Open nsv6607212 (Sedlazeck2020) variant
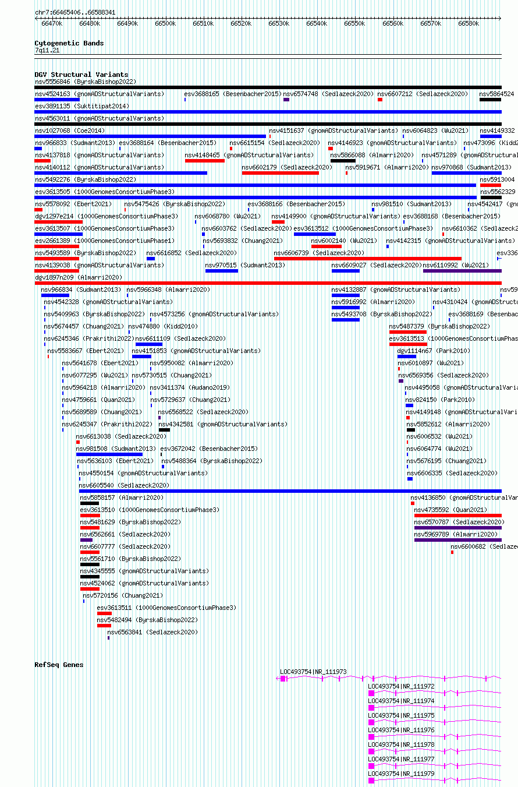 coord(423,94)
